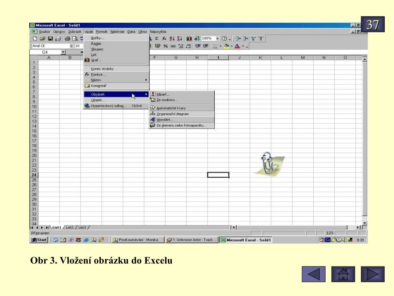Open the Font Color dropdown arrow
Image resolution: width=394 pixels, height=296 pixels.
point(243,46)
